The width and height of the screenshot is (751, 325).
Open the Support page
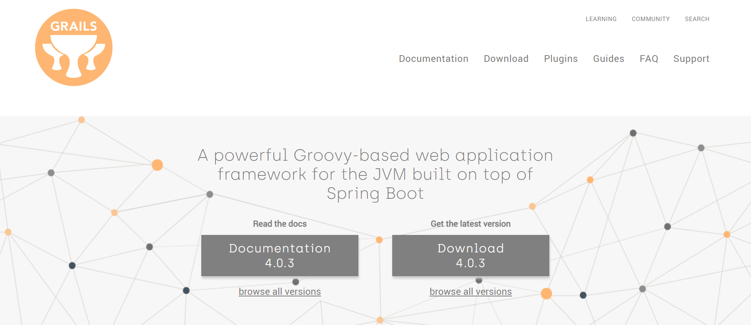tap(691, 59)
